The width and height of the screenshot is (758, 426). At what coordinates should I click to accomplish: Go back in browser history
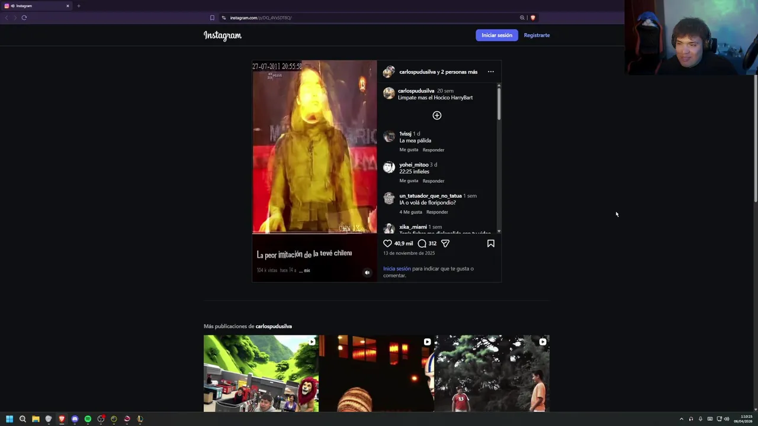click(7, 18)
